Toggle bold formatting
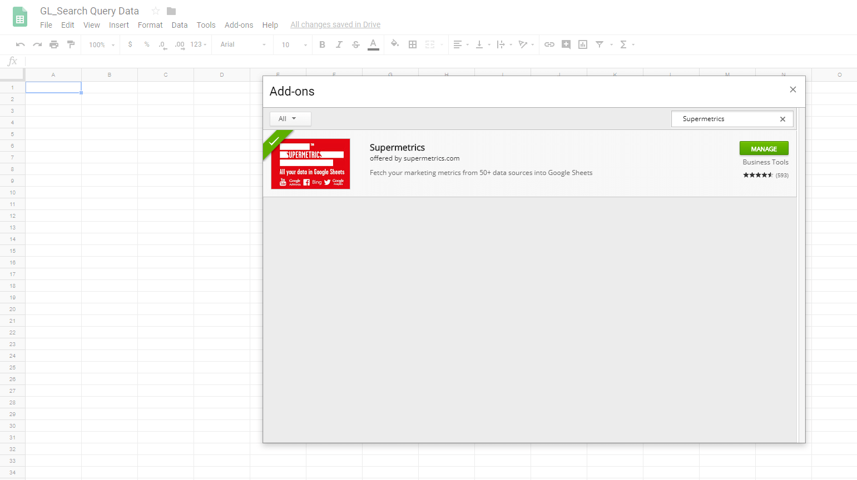 [323, 44]
